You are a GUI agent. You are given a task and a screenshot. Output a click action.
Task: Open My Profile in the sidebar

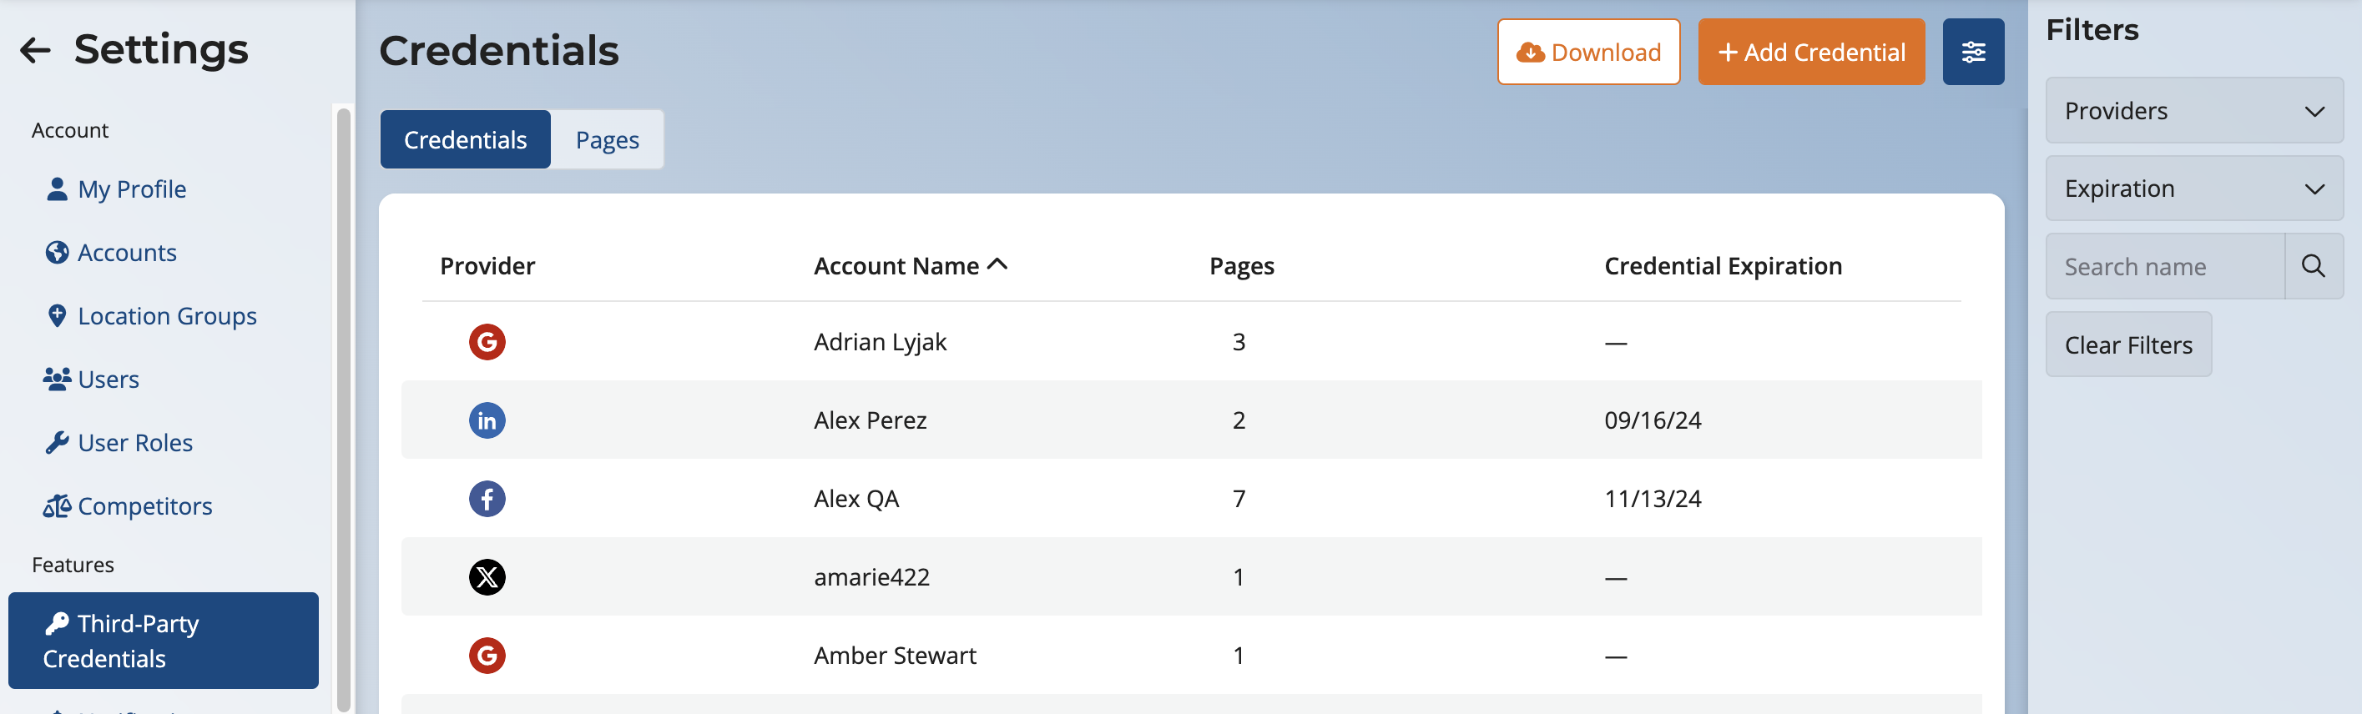131,189
